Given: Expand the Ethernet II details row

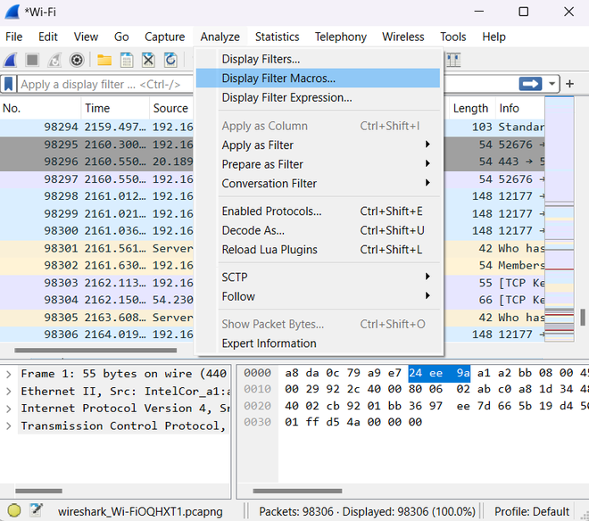Looking at the screenshot, I should 9,391.
